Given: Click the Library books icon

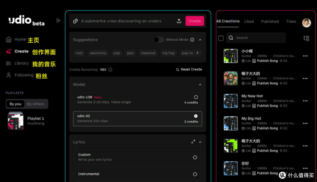Looking at the screenshot, I should pos(9,63).
